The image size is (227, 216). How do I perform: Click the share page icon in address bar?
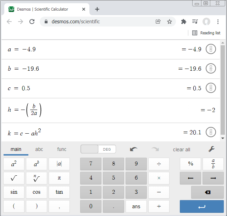[158, 22]
